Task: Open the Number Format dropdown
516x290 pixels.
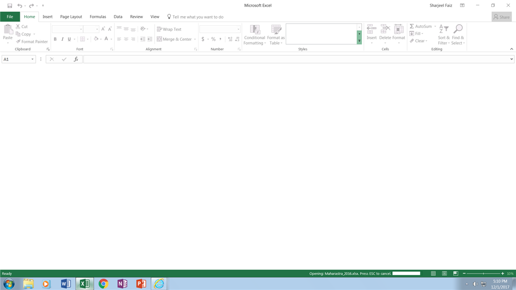Action: [238, 29]
